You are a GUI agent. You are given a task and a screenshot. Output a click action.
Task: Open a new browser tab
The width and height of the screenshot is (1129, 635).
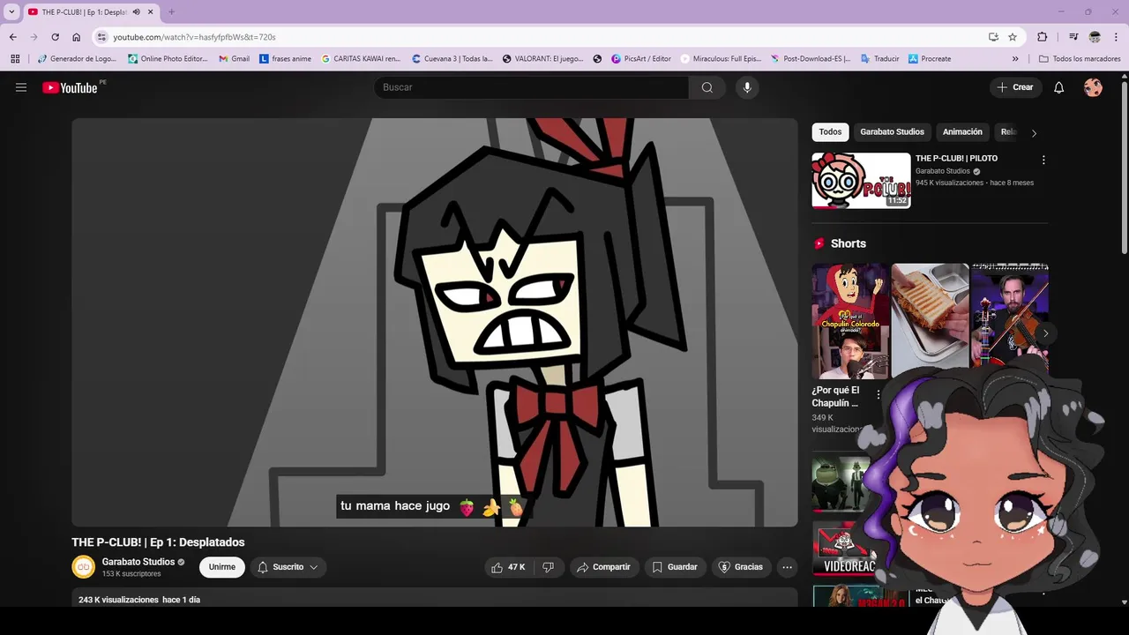click(171, 12)
